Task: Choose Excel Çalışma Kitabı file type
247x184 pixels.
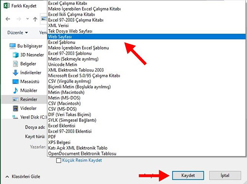Action: pos(147,3)
